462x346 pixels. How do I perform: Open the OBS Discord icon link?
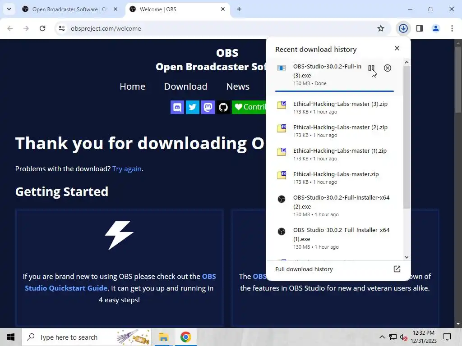177,107
